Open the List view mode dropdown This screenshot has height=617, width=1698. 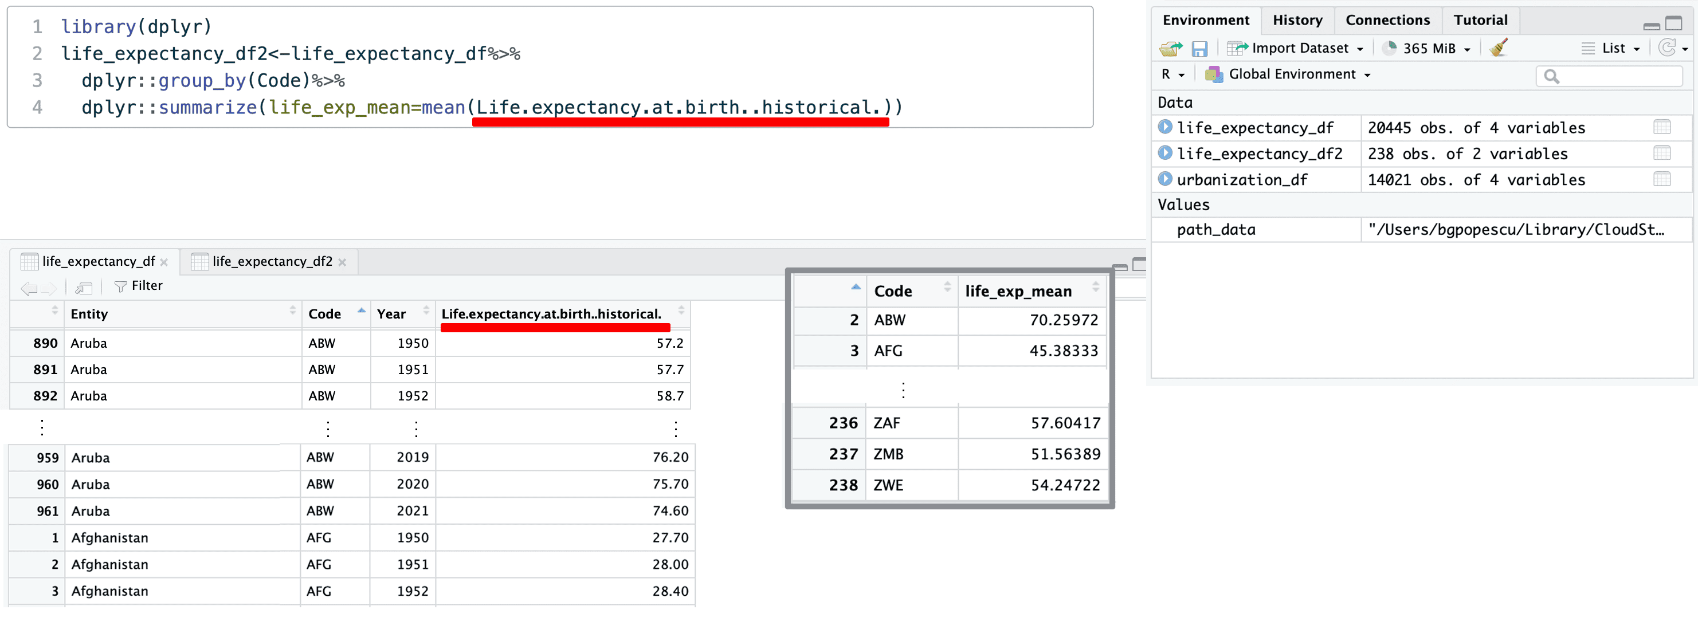pos(1612,49)
